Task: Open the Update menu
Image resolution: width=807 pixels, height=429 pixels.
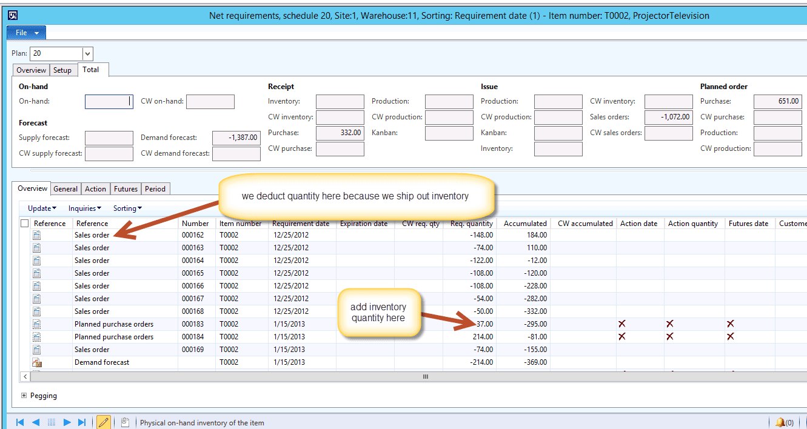Action: tap(40, 208)
